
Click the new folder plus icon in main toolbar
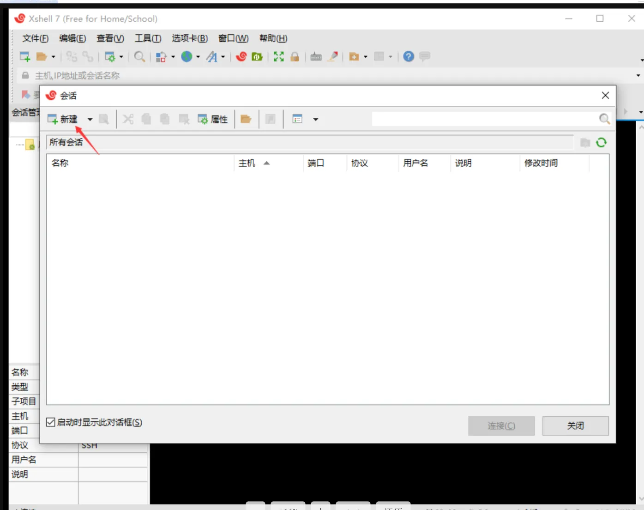click(354, 57)
